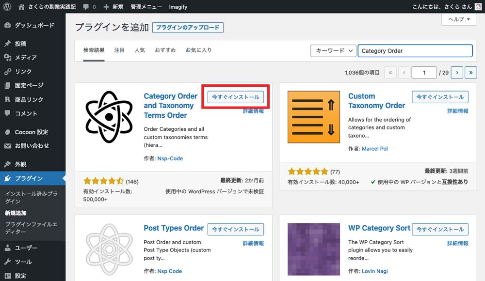This screenshot has height=281, width=485.
Task: Click the plus icon next to 新規
Action: point(106,7)
